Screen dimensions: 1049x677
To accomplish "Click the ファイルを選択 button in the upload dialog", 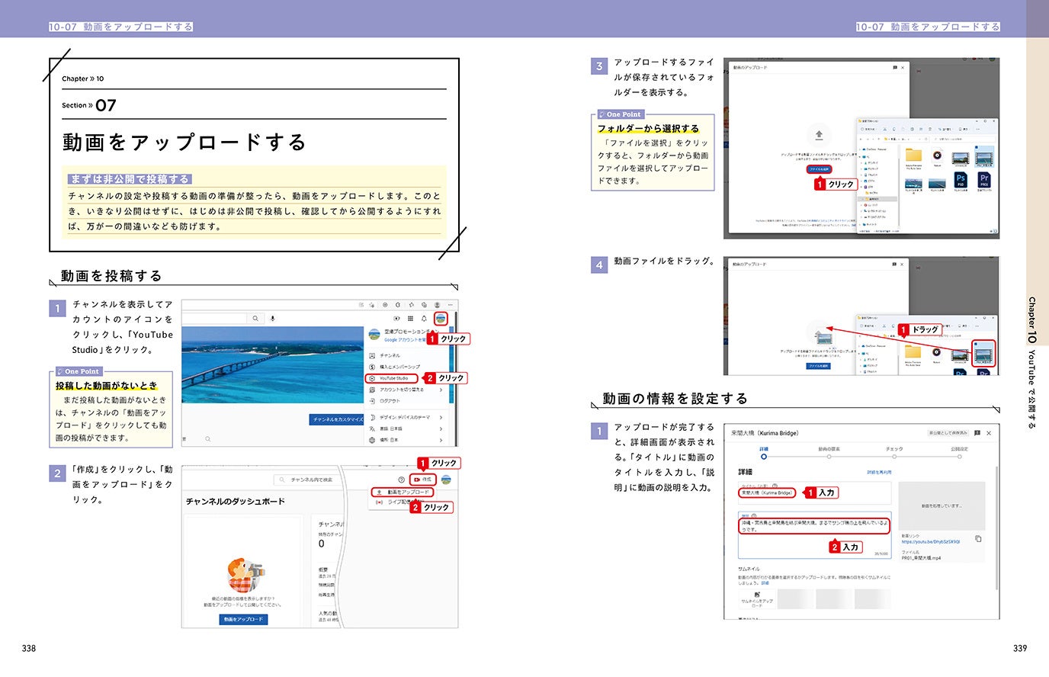I will (x=820, y=169).
